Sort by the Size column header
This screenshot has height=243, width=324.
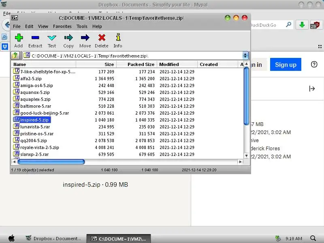[96, 64]
